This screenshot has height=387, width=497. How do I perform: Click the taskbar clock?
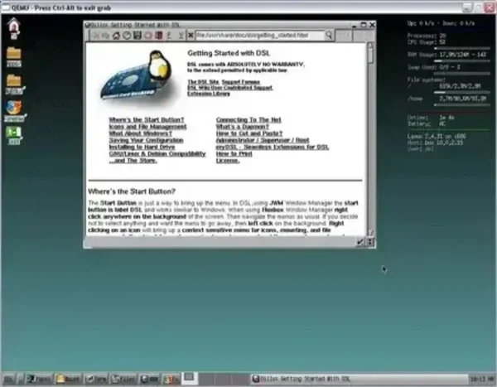coord(482,379)
